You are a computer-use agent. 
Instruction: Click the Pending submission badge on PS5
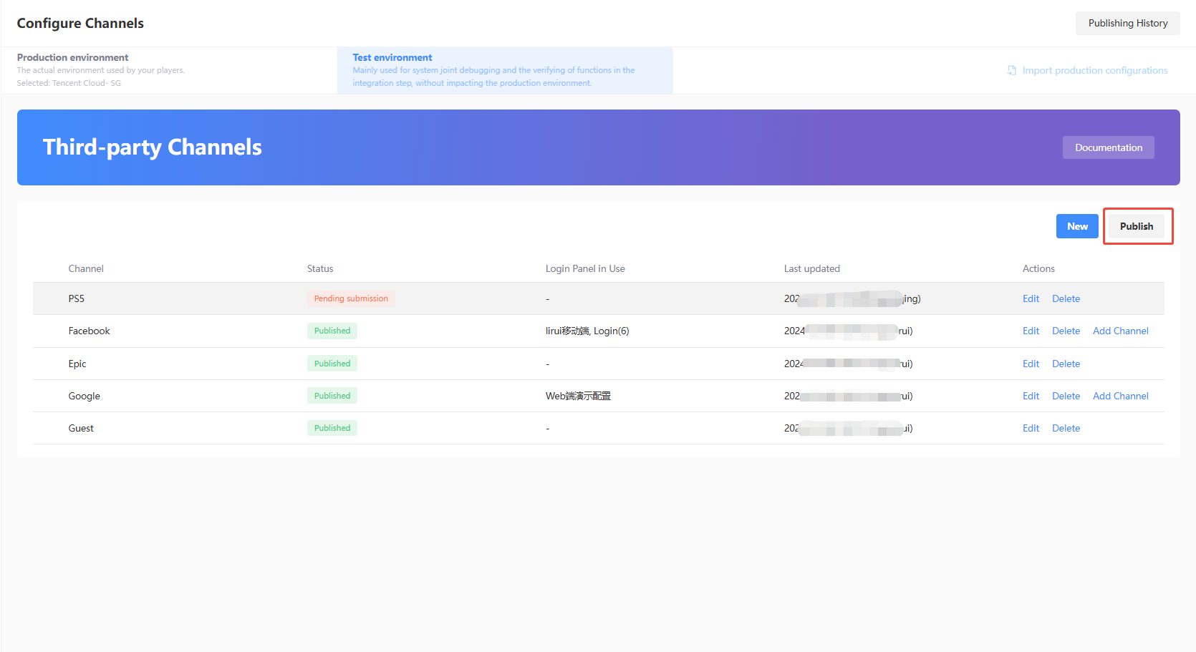click(351, 298)
